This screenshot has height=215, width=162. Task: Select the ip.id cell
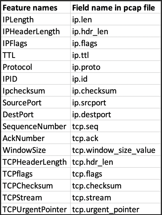point(116,79)
